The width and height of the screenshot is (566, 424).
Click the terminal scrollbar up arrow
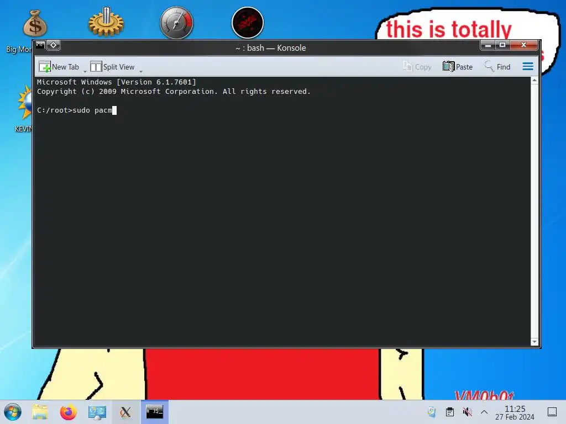pos(534,81)
